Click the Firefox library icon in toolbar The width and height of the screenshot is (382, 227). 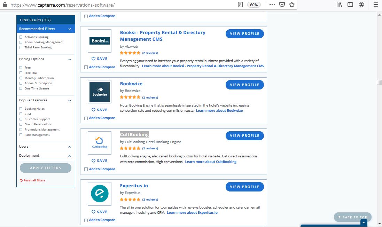tap(338, 5)
